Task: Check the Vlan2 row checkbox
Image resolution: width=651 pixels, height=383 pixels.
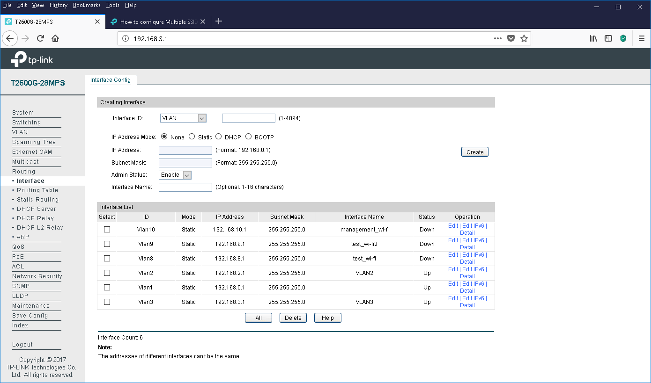Action: (x=107, y=273)
